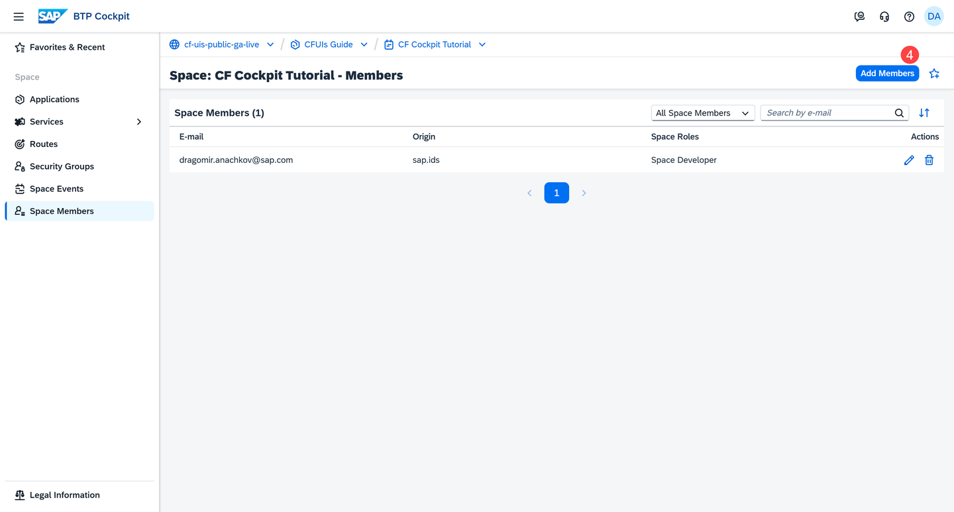Expand the CFUIs Guide breadcrumb dropdown
The height and width of the screenshot is (512, 954).
pos(364,44)
